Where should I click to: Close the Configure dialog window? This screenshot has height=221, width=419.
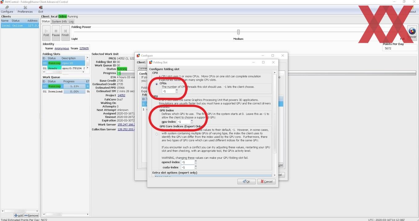pos(283,56)
